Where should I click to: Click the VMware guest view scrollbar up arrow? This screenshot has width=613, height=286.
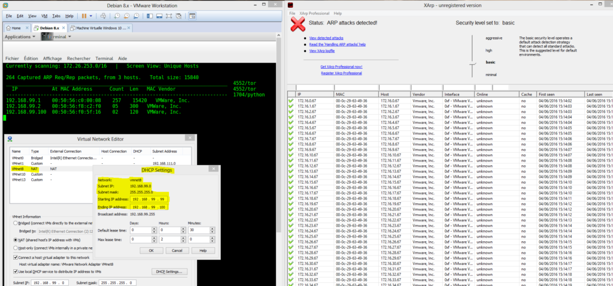[279, 36]
